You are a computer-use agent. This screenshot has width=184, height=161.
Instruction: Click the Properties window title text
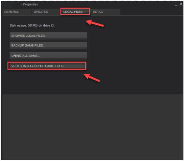tap(30, 4)
